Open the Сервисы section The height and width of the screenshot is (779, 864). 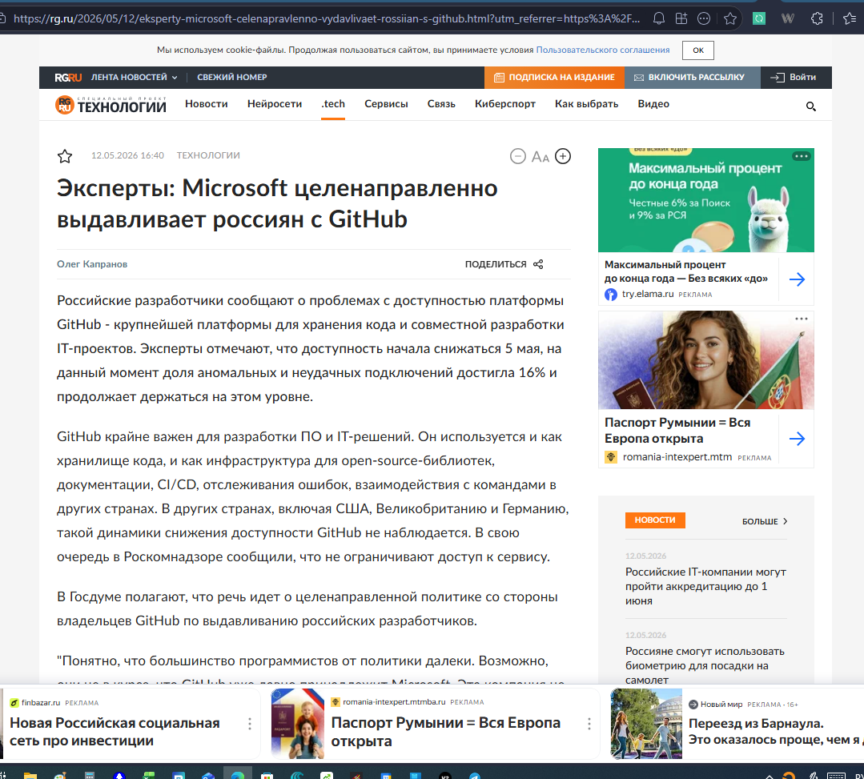pos(386,104)
